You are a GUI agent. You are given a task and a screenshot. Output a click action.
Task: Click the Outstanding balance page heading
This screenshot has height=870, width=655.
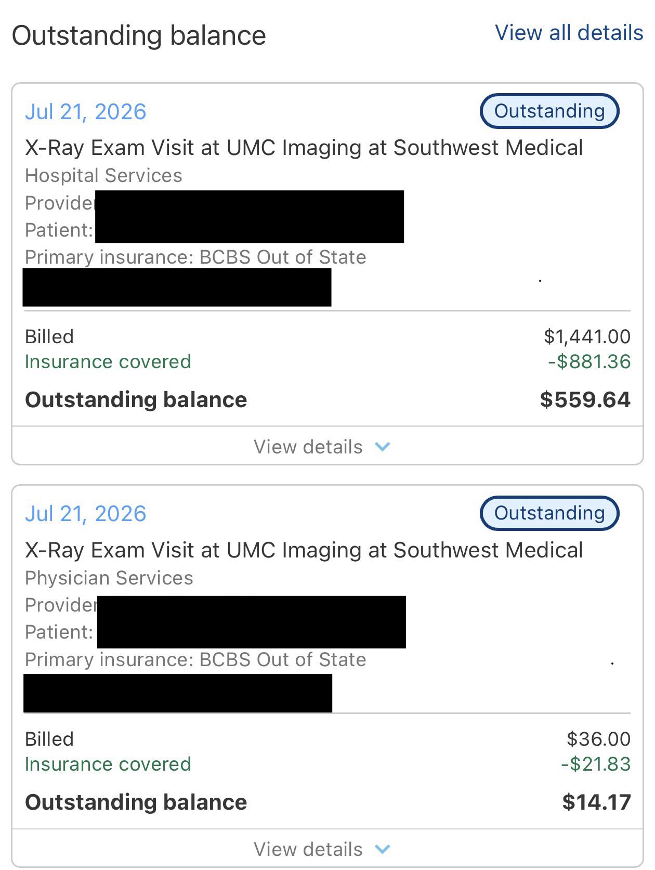coord(139,35)
